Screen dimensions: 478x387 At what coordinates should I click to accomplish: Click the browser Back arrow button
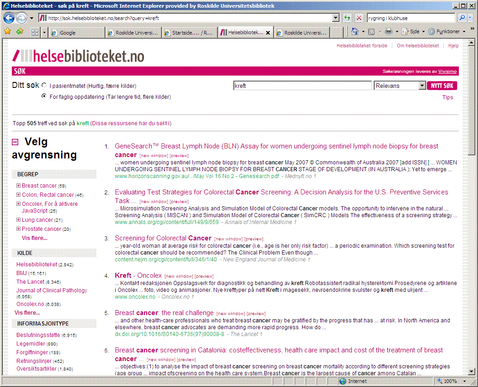[x=9, y=18]
